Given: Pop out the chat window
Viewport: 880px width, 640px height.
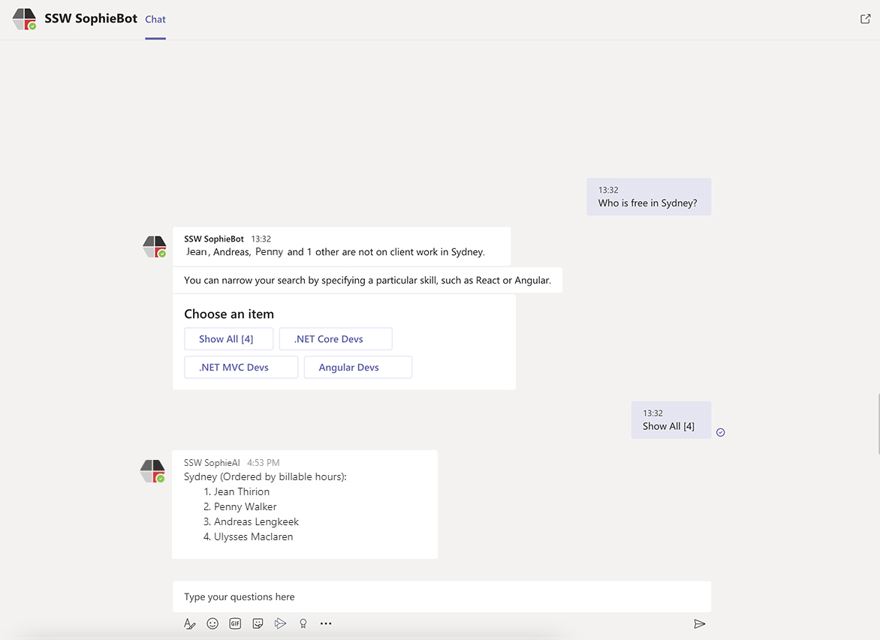Looking at the screenshot, I should (x=865, y=19).
